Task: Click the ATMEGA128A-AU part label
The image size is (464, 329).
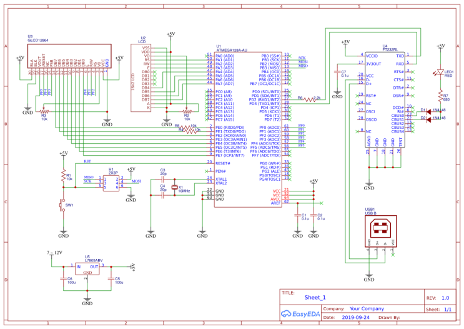Action: click(x=232, y=50)
